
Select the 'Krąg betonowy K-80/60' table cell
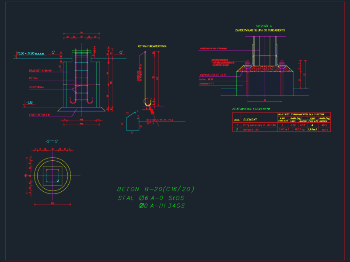(259, 125)
